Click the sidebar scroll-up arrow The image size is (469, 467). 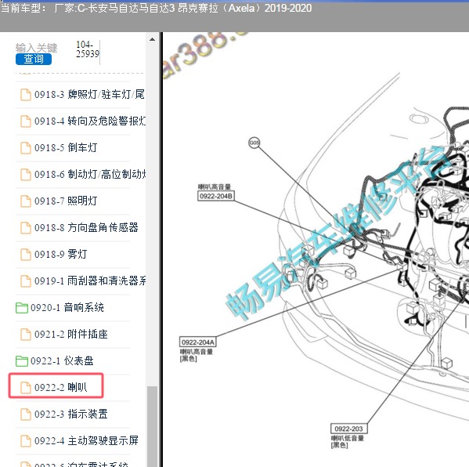[x=152, y=39]
